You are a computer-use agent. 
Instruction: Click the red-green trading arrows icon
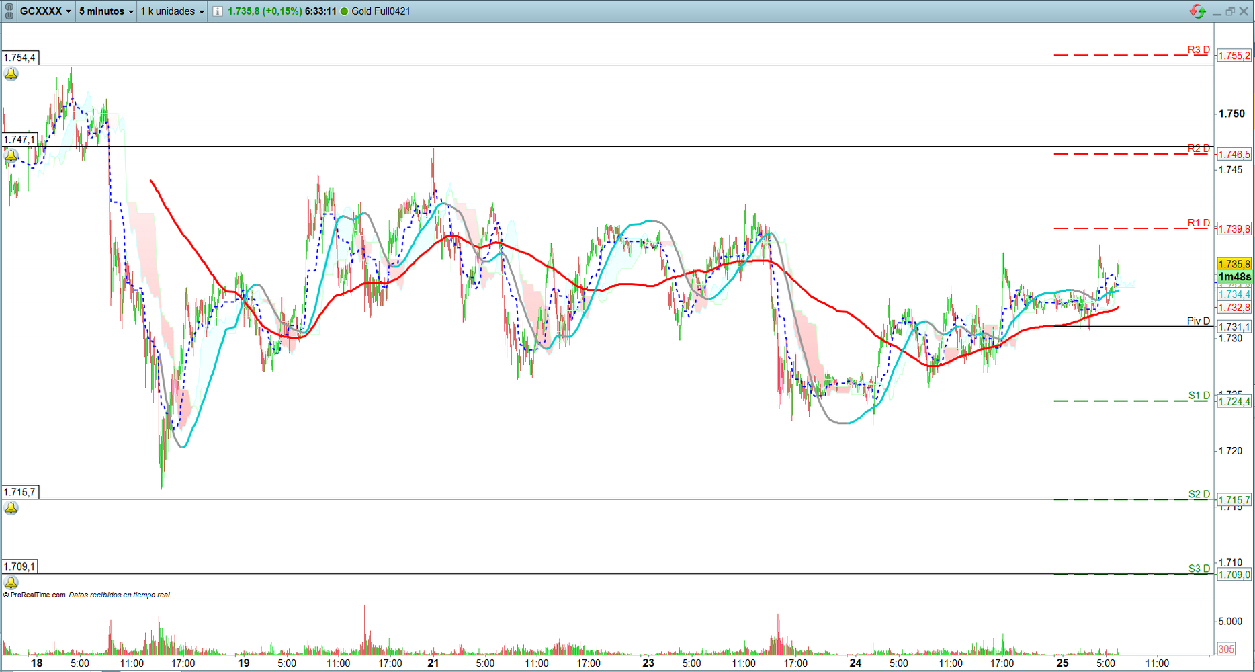coord(1197,11)
